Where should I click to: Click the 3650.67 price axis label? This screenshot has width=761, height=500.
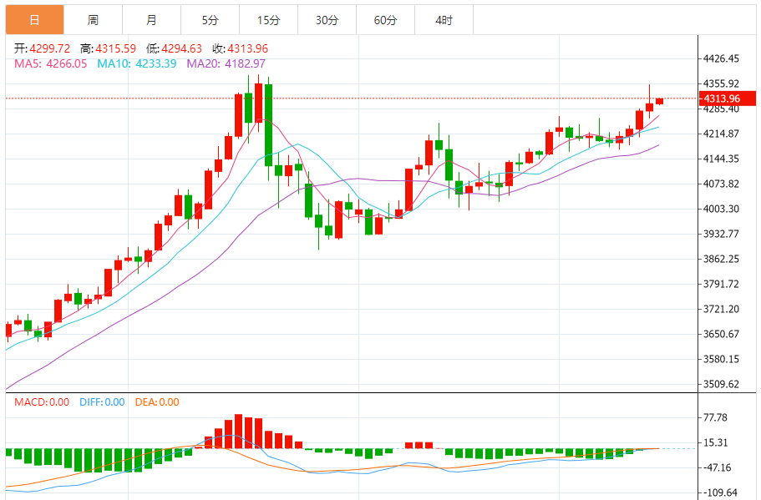[721, 334]
